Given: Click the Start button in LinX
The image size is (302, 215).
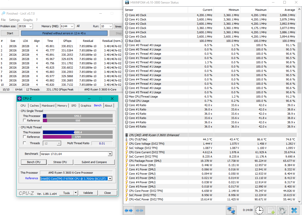Looking at the screenshot, I should pyautogui.click(x=10, y=33).
